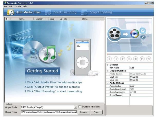Stop the preview playback
157x118 pixels.
pos(136,59)
